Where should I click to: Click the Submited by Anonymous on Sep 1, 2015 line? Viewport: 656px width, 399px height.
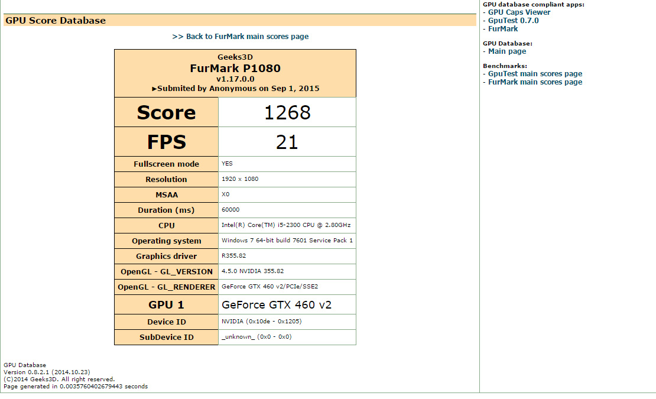(235, 89)
